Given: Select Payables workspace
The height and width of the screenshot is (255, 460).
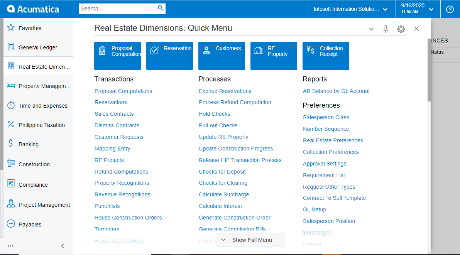Looking at the screenshot, I should click(x=30, y=225).
